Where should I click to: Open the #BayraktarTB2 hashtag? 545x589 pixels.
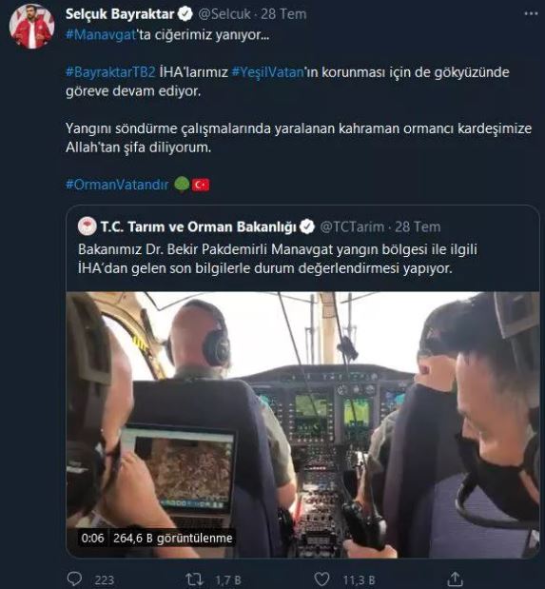click(x=110, y=72)
